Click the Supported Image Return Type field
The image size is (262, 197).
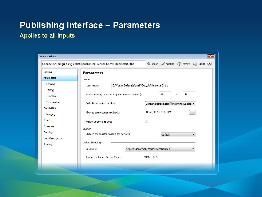pyautogui.click(x=169, y=157)
